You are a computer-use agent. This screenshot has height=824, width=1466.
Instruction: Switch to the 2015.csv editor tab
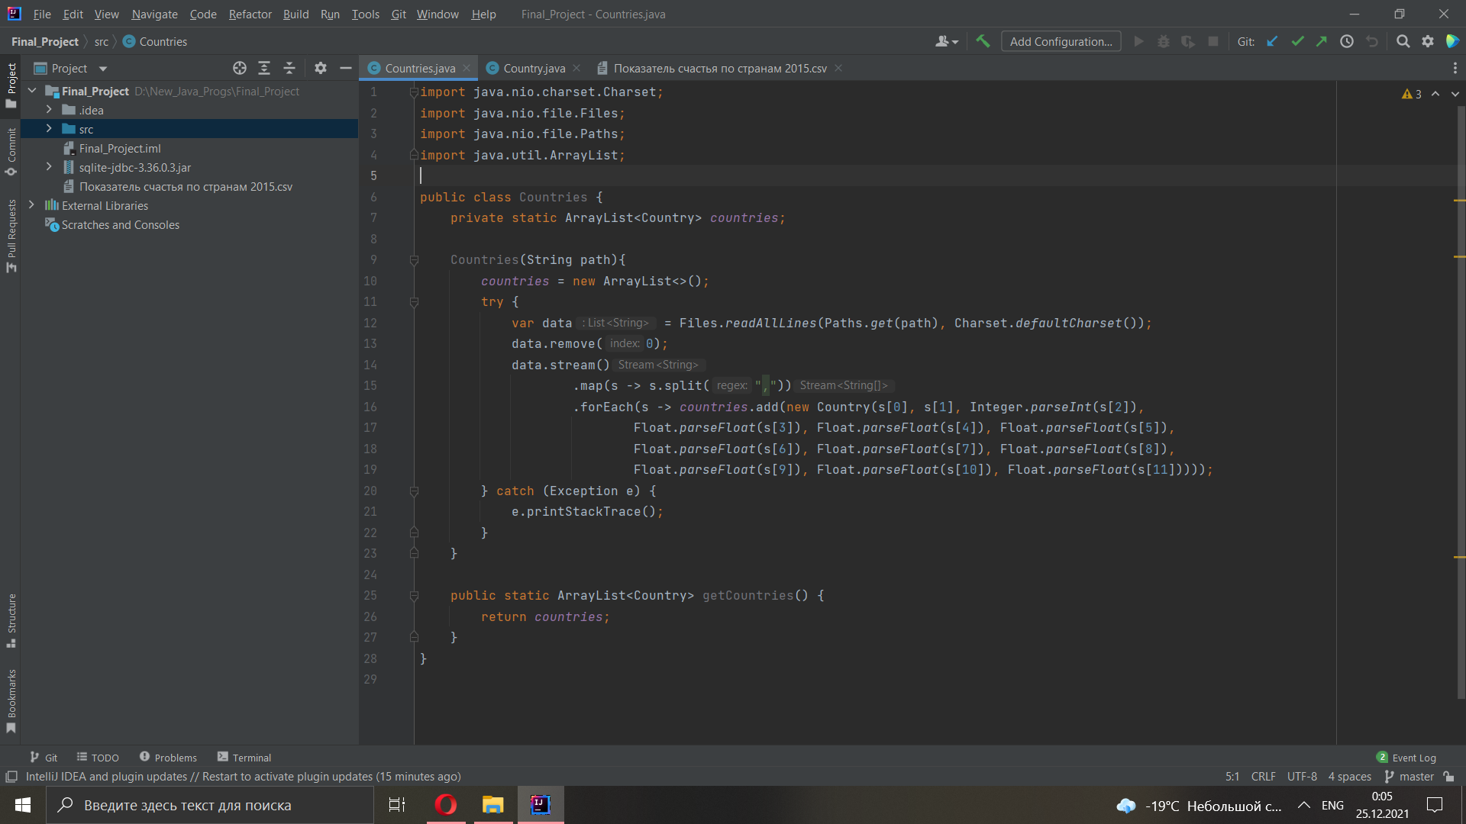719,68
